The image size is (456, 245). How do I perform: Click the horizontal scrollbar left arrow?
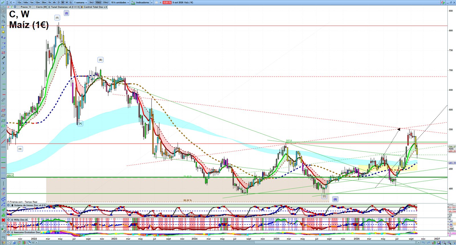37,243
